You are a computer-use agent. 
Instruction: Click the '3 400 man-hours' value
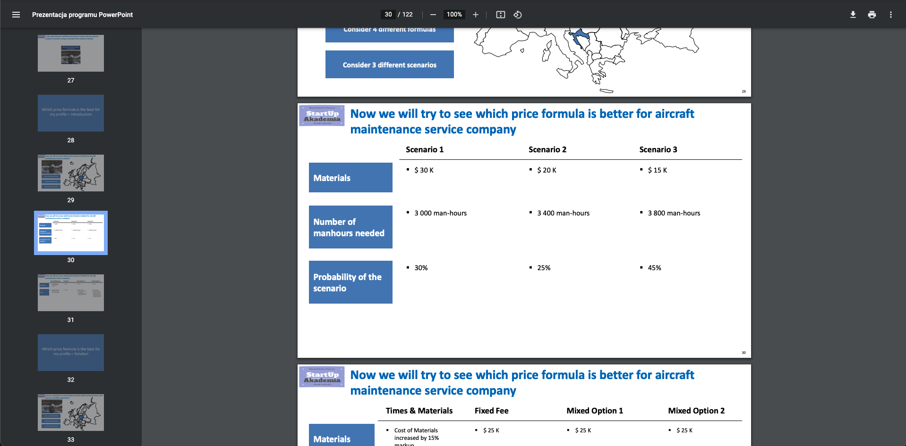[x=563, y=213]
